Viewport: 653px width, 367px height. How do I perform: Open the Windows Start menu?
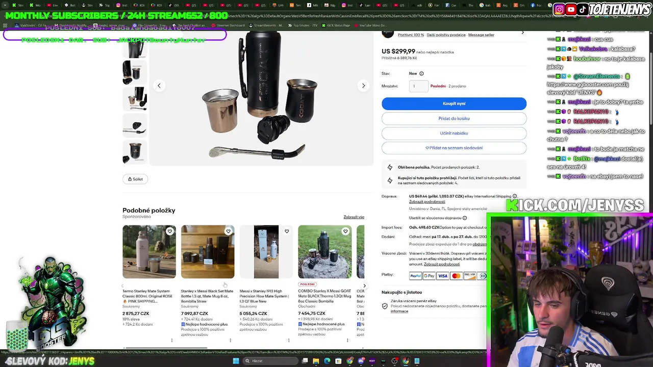click(236, 361)
